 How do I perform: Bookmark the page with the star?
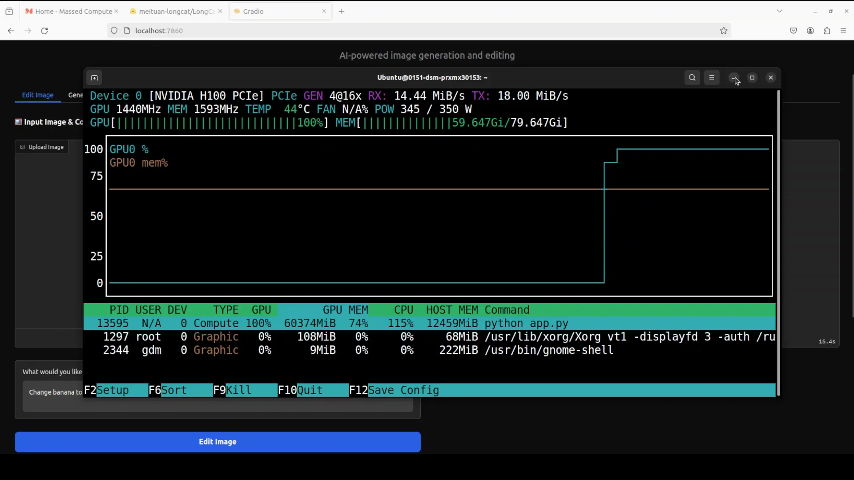(724, 31)
